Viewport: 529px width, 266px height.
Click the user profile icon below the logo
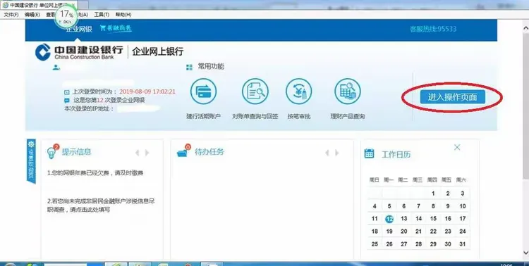click(x=56, y=68)
